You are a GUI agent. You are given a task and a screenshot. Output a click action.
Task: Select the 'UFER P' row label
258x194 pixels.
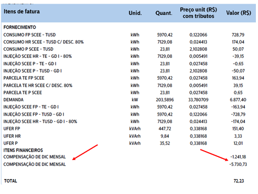(11, 143)
